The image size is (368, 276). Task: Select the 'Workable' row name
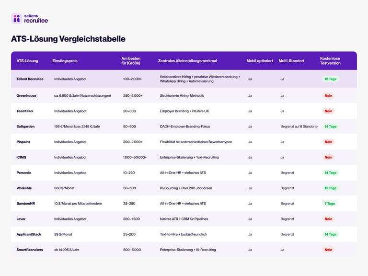point(24,188)
